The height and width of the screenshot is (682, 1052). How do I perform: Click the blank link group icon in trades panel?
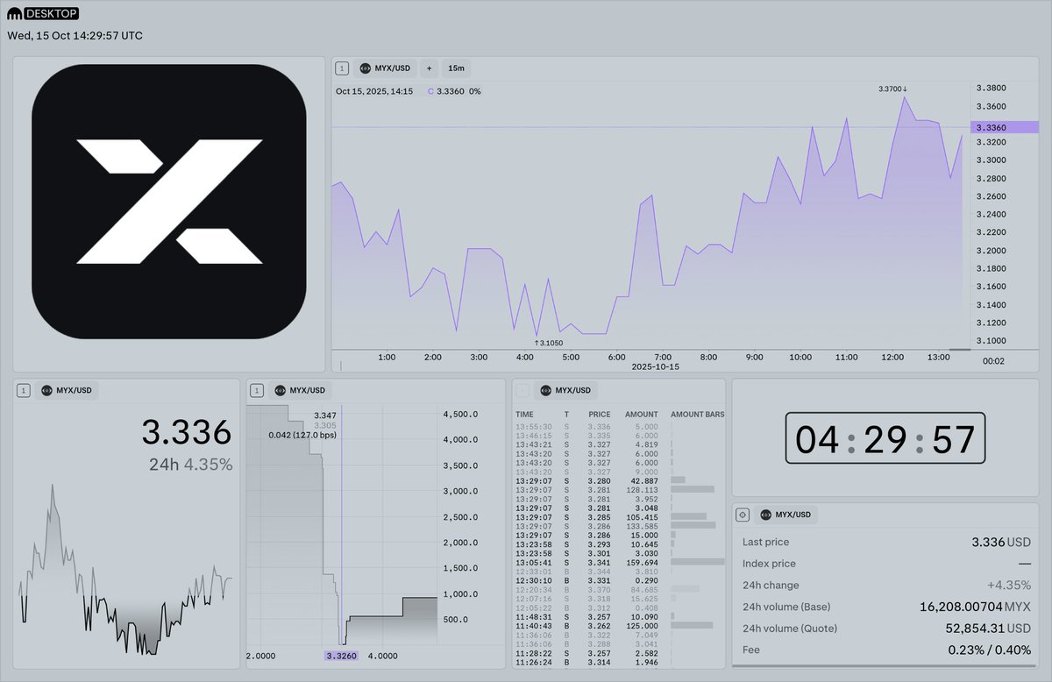[522, 390]
